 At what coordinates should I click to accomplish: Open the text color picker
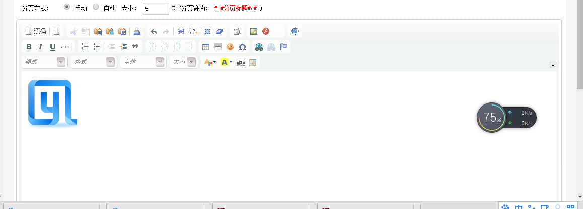[x=210, y=63]
